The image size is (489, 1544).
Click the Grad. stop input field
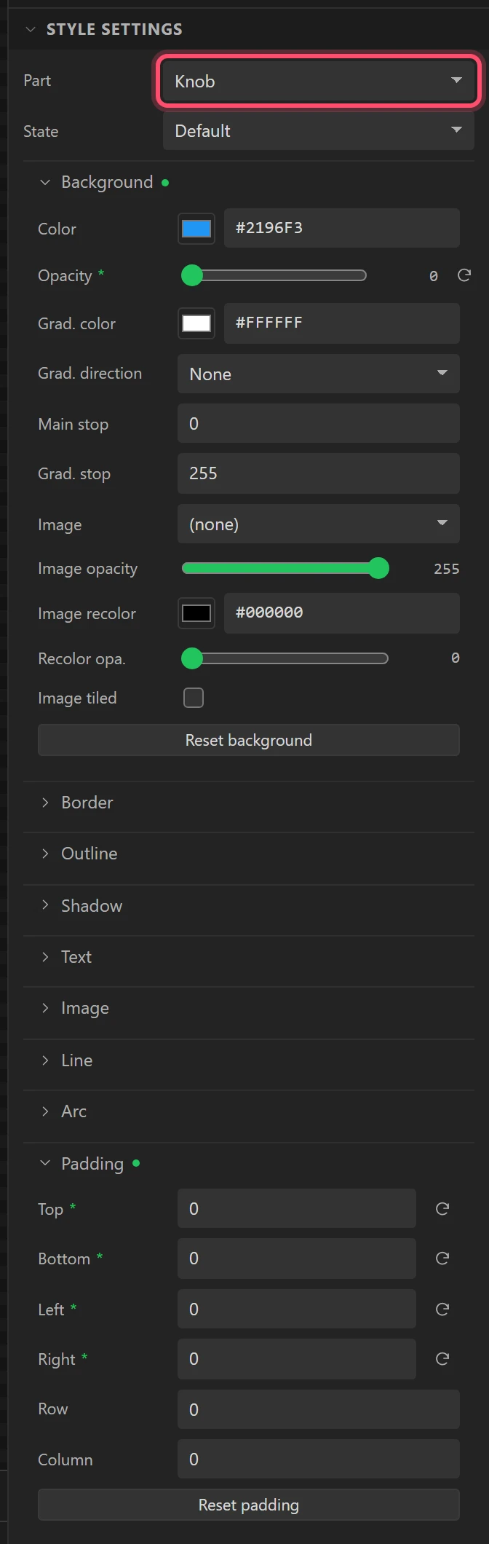click(x=319, y=473)
